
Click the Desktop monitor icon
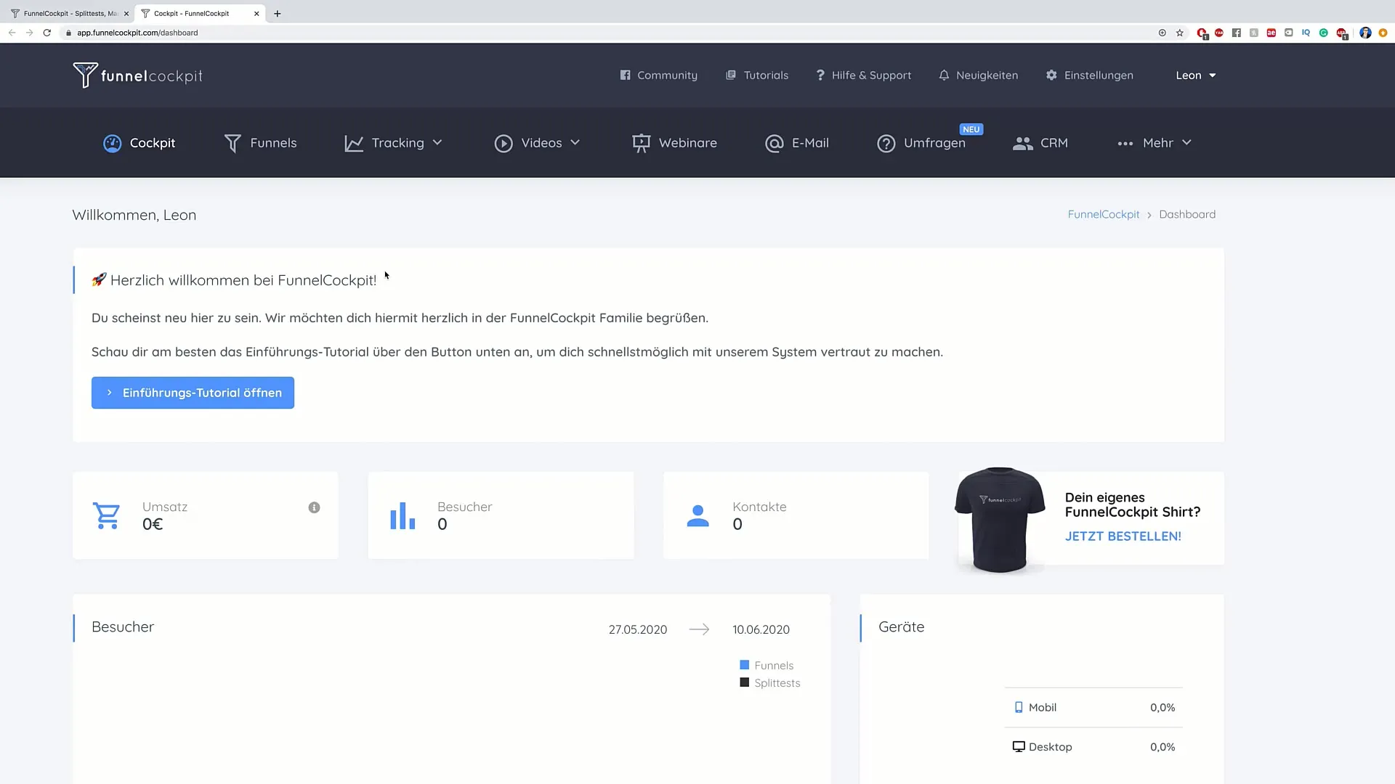[x=1019, y=746]
